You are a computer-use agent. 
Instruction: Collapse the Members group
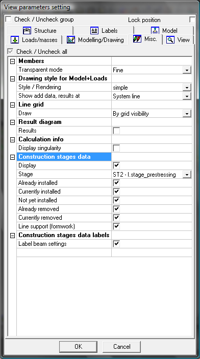(x=13, y=61)
